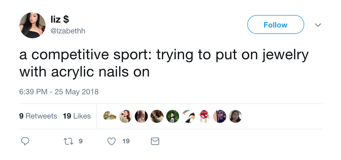The width and height of the screenshot is (341, 160).
Task: Follow liz $ with the Follow button
Action: point(276,25)
